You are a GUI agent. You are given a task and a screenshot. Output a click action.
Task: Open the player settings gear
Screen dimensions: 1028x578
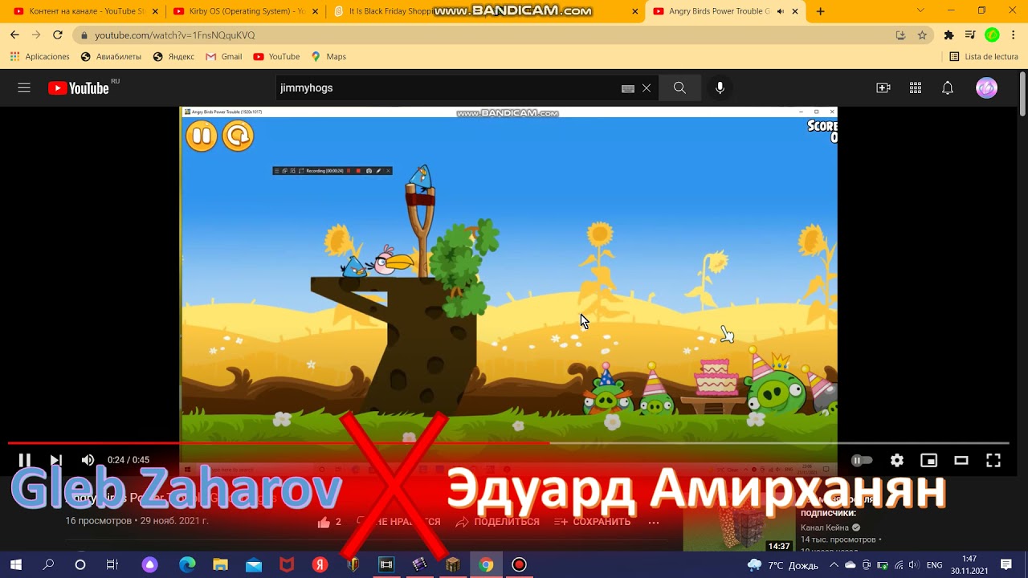point(897,460)
